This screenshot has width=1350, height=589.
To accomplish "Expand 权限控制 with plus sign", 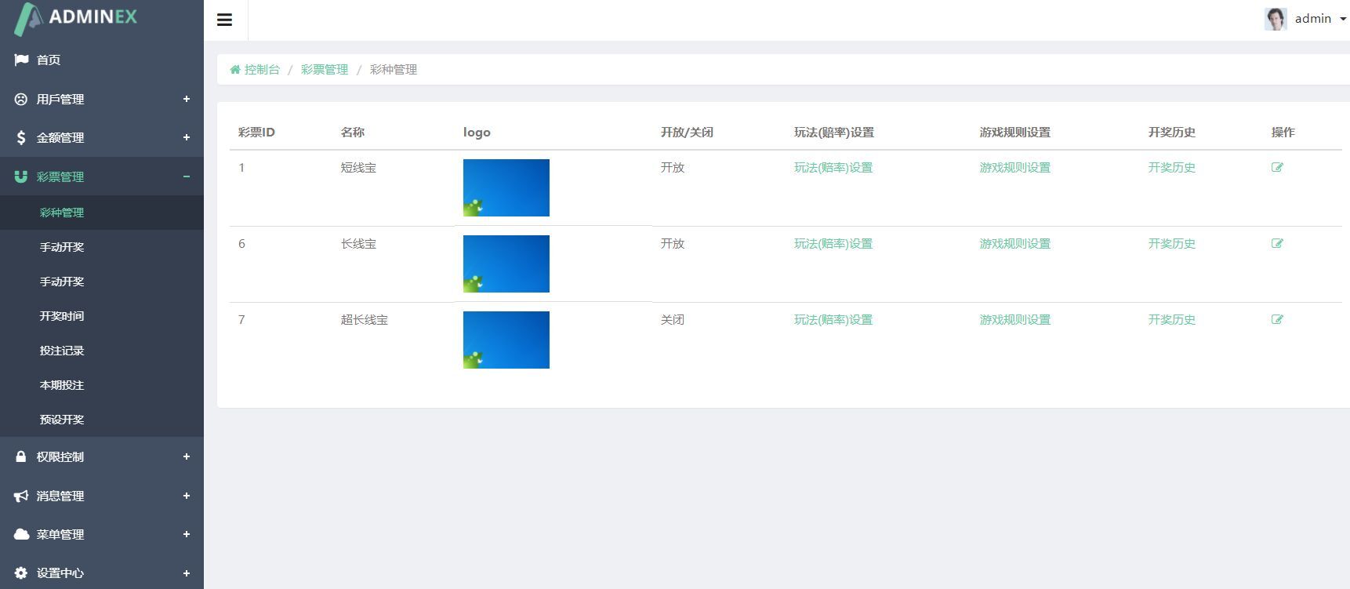I will click(187, 456).
